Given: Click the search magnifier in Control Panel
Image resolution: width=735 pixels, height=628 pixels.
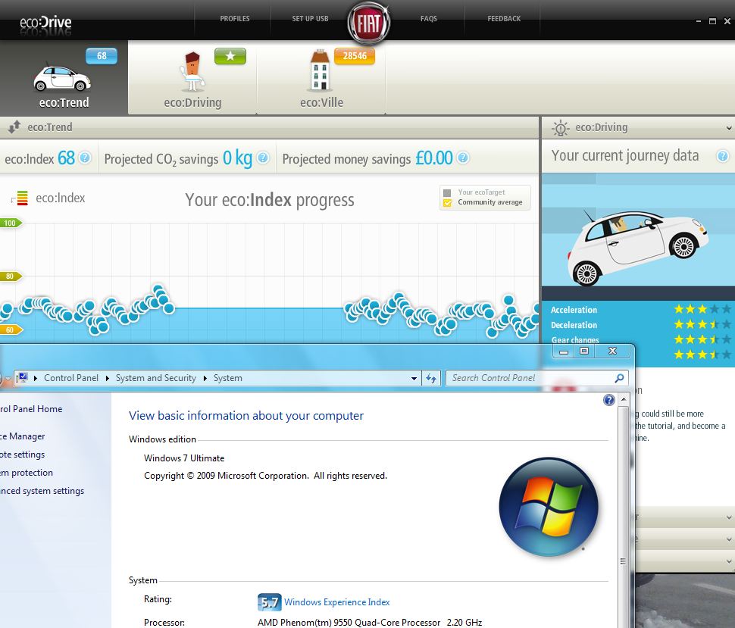Looking at the screenshot, I should 619,378.
